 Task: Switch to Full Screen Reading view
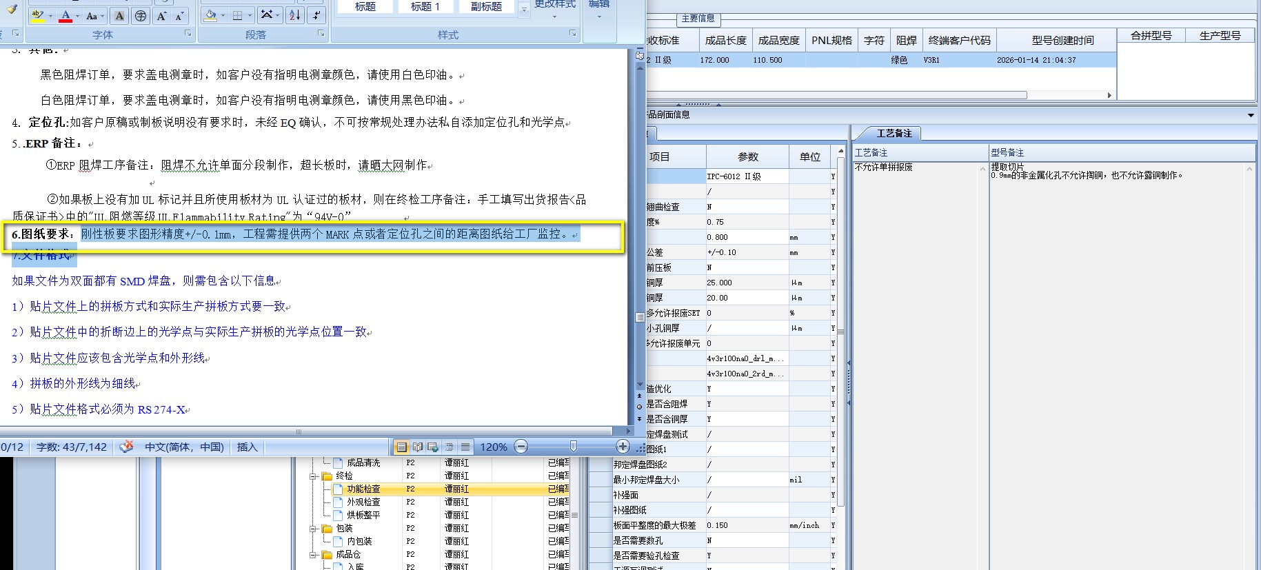[x=417, y=447]
